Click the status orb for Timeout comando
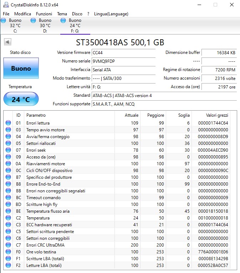This screenshot has width=240, height=273. point(8,198)
